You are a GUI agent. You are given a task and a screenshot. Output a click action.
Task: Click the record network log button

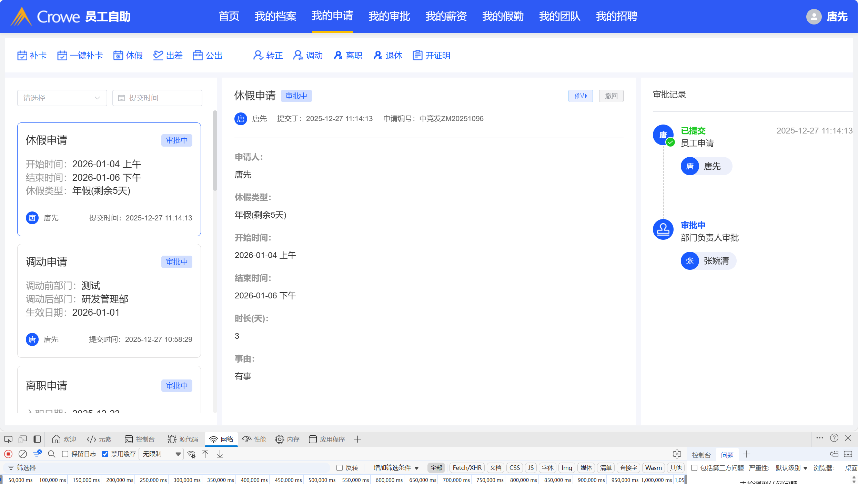point(8,454)
